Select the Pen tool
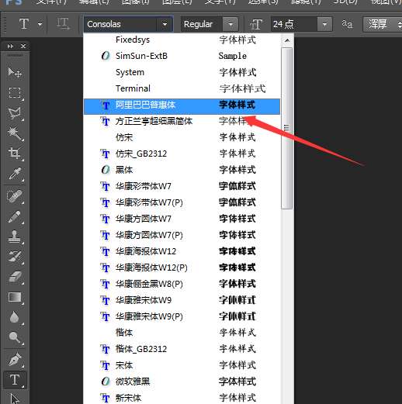Viewport: 402px width, 404px height. click(15, 359)
